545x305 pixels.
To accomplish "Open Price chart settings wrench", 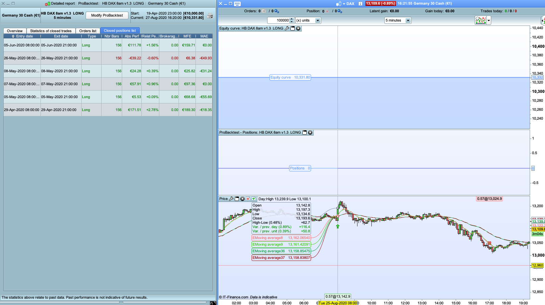I will coord(231,199).
